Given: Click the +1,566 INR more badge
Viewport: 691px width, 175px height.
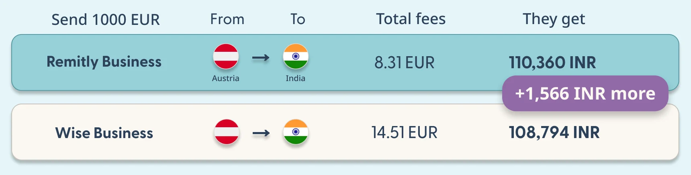Looking at the screenshot, I should tap(585, 93).
